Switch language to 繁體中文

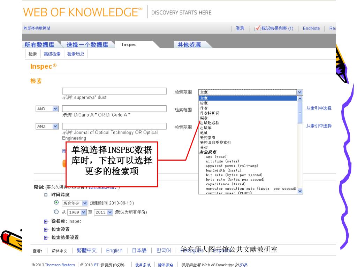pyautogui.click(x=86, y=250)
